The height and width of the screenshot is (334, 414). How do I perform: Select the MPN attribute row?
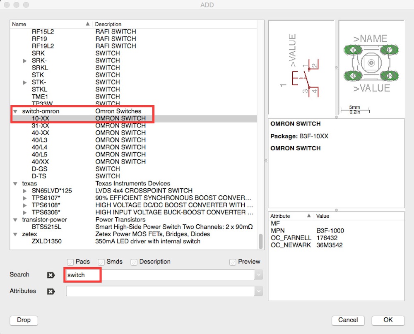coord(336,231)
